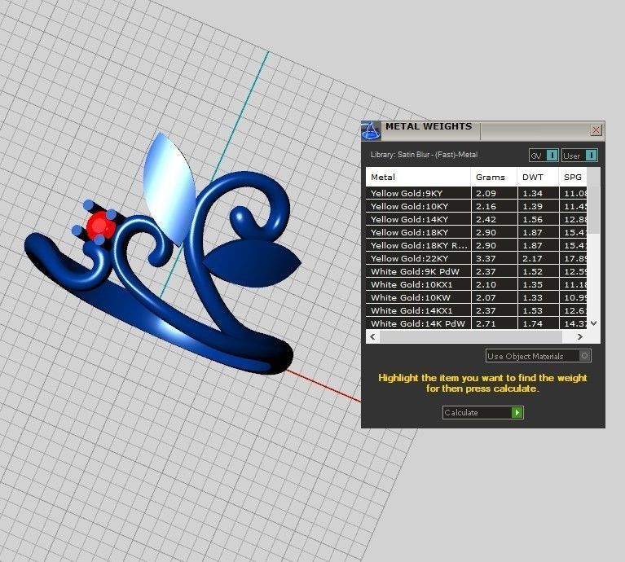625x562 pixels.
Task: Select the Yellow Gold:9KY row
Action: pyautogui.click(x=477, y=193)
